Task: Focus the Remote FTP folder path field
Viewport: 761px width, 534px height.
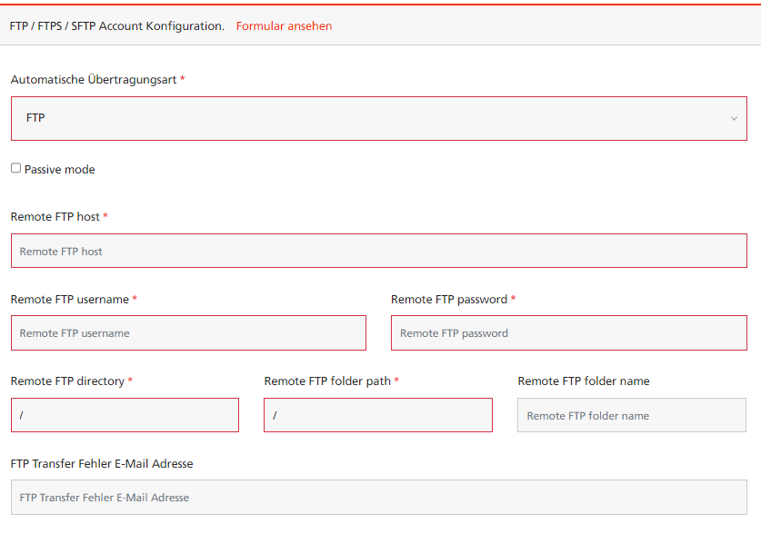Action: coord(378,415)
